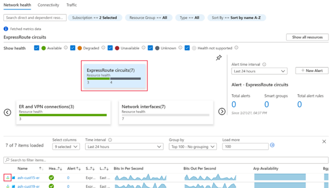
Task: Click Bits Out sparkline for ash-cust15-er
Action: point(210,177)
